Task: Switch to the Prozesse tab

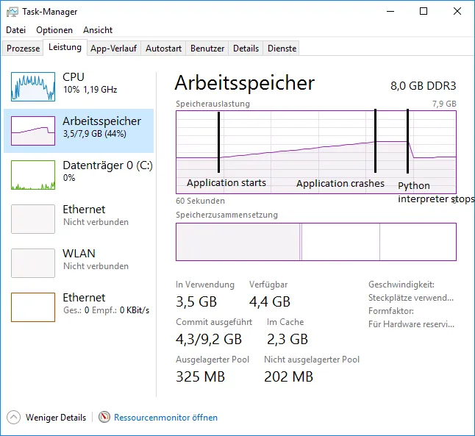Action: (x=24, y=49)
